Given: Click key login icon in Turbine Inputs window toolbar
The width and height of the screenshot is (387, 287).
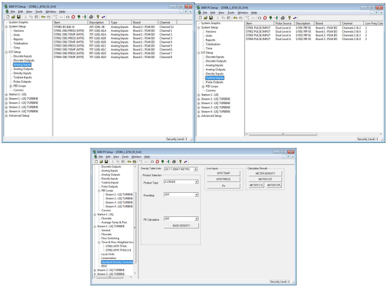Looking at the screenshot, I should click(235, 18).
